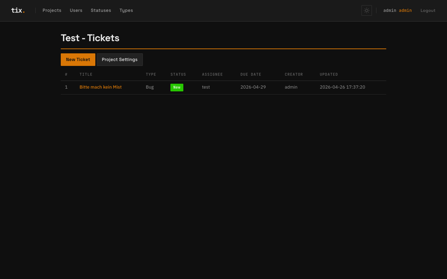Viewport: 447px width, 279px height.
Task: Click the Assignee column header
Action: [212, 74]
